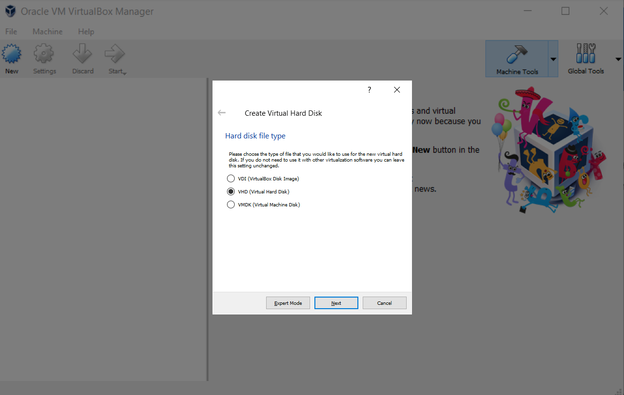Image resolution: width=624 pixels, height=395 pixels.
Task: Click the Discard arrow icon
Action: coord(83,54)
